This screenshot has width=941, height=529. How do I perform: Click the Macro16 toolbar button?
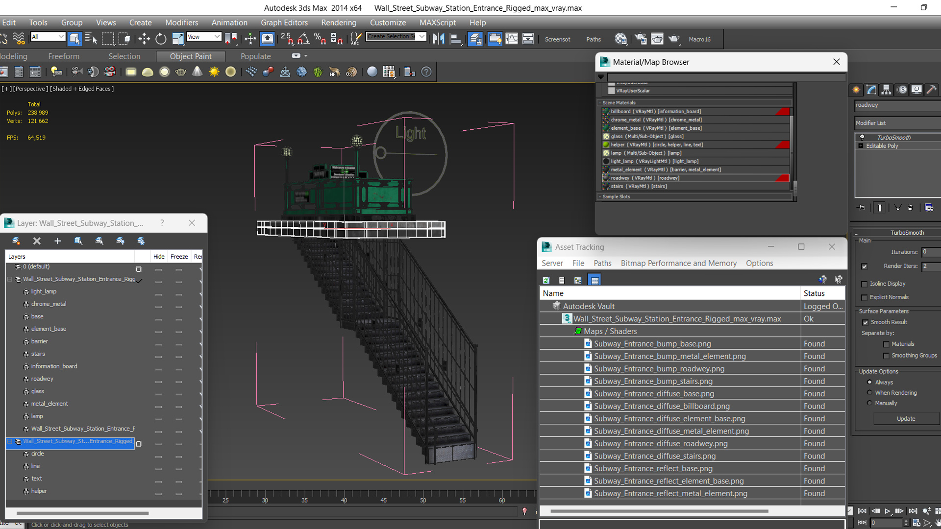tap(699, 39)
